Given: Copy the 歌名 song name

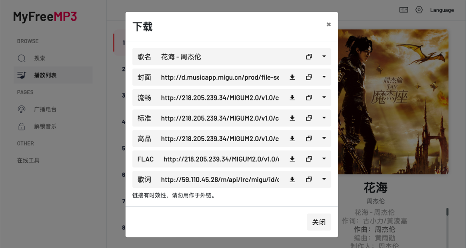Looking at the screenshot, I should [309, 57].
